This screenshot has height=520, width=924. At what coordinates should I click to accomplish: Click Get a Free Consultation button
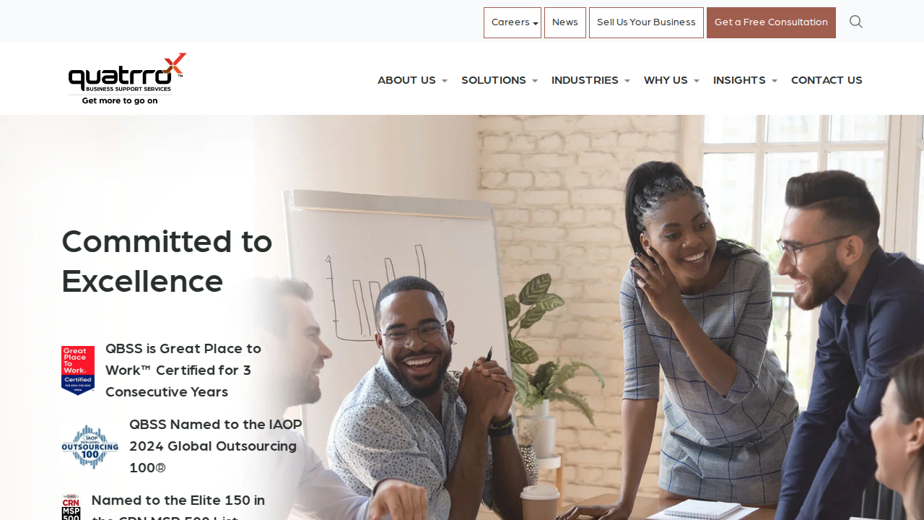click(771, 22)
